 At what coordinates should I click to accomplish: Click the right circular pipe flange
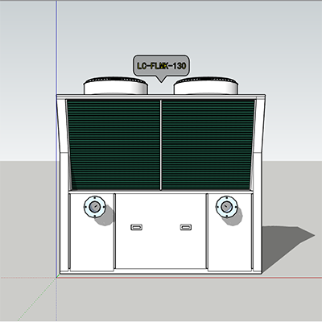(x=227, y=206)
